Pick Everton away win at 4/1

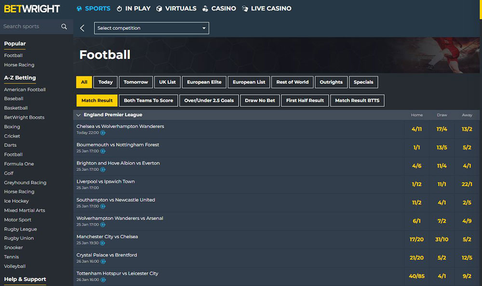[467, 166]
